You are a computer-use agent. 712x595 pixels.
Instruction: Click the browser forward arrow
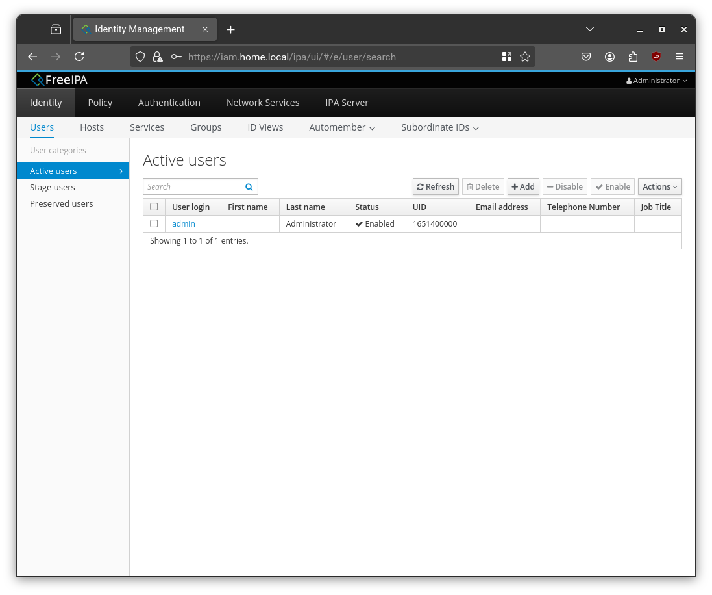point(56,57)
